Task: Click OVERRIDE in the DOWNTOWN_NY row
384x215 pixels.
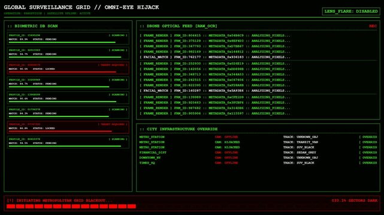Action: tap(368, 158)
